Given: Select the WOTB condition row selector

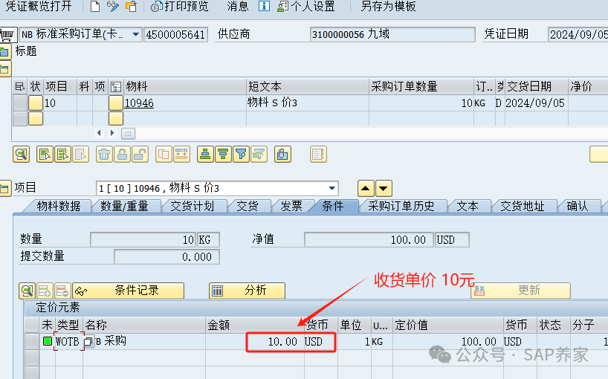Looking at the screenshot, I should pos(32,341).
